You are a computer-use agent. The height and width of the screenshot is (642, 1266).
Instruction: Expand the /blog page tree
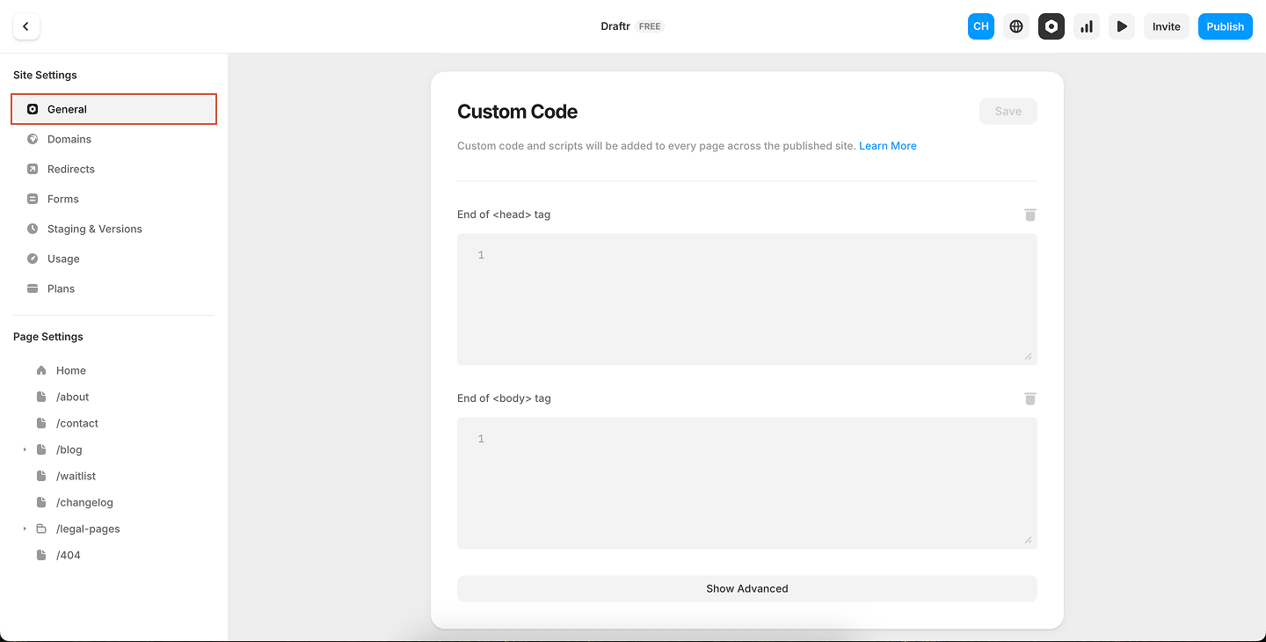[25, 449]
